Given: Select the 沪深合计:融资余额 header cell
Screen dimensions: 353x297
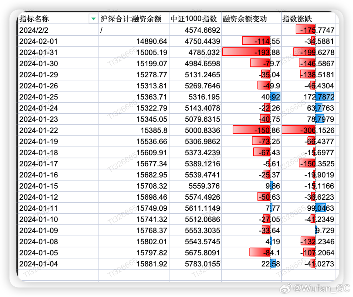Looking at the screenshot, I should point(134,18).
